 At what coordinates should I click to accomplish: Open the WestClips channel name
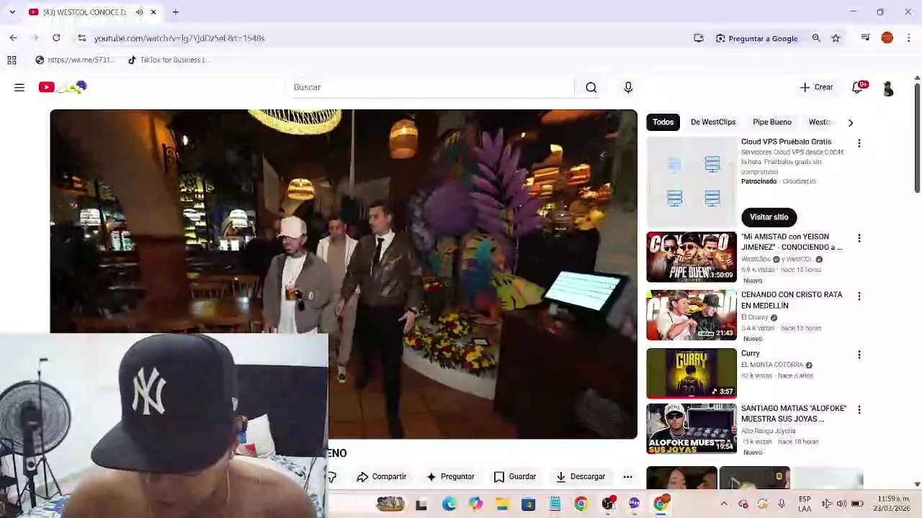(756, 259)
